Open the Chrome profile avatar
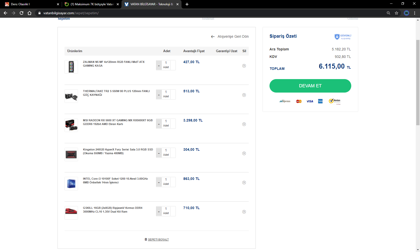Screen dimensions: 420x252 tap(406, 13)
